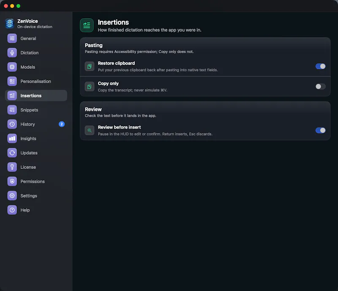Click the green zoom window button

click(18, 6)
